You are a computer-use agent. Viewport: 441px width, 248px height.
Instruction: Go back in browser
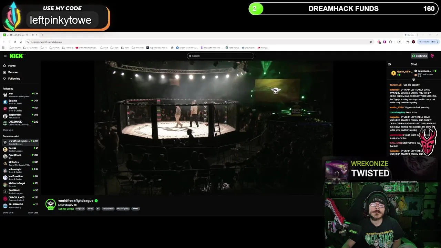coord(3,42)
